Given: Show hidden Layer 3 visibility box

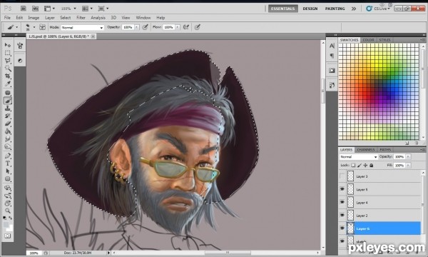Looking at the screenshot, I should click(x=342, y=176).
